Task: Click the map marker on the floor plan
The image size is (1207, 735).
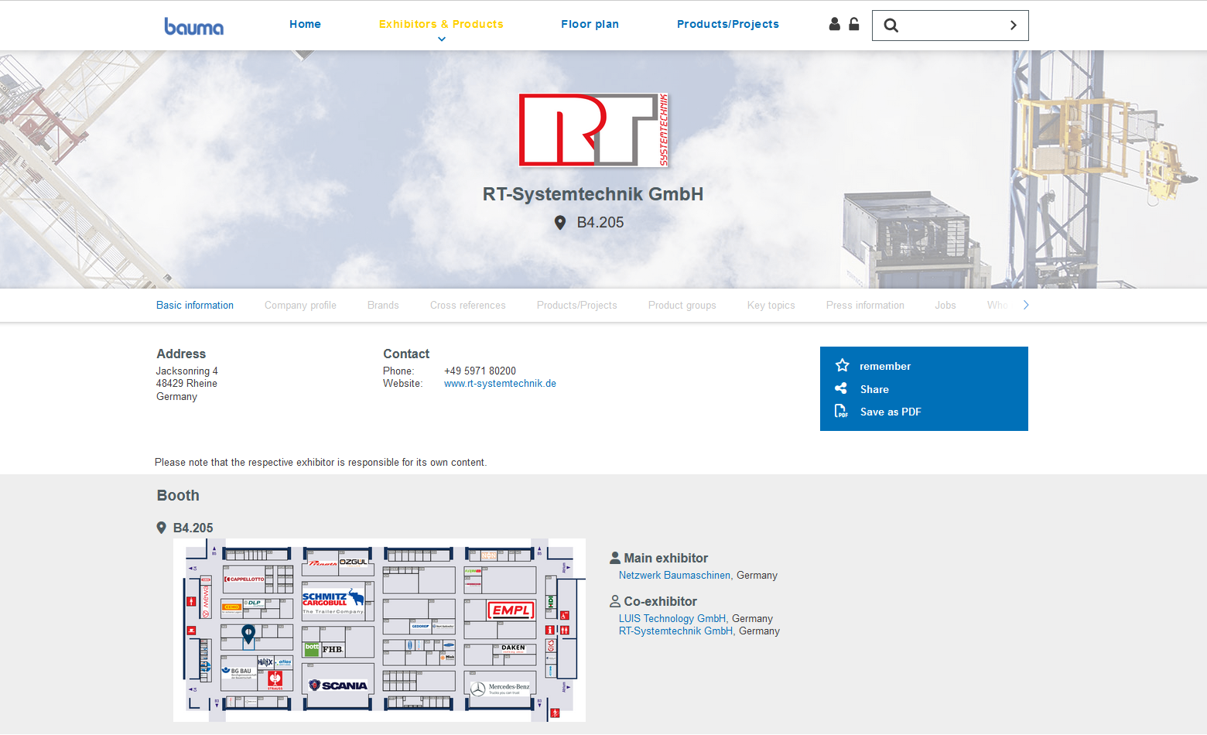Action: pos(248,634)
